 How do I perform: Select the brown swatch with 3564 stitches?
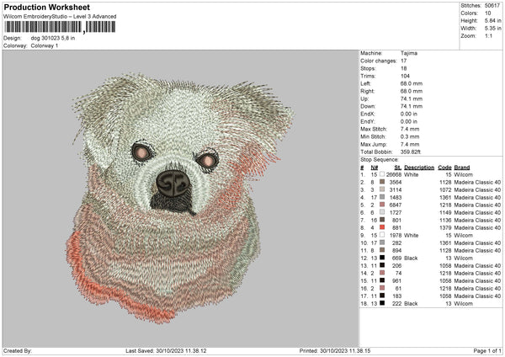(x=381, y=182)
